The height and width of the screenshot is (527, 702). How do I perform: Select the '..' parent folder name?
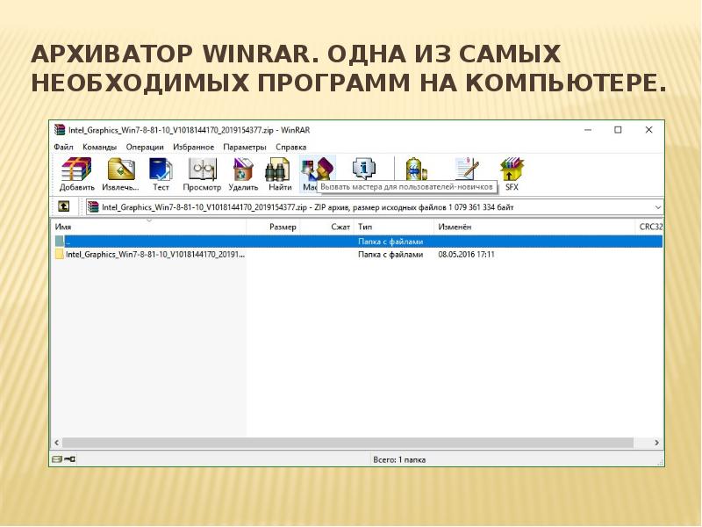pyautogui.click(x=68, y=242)
